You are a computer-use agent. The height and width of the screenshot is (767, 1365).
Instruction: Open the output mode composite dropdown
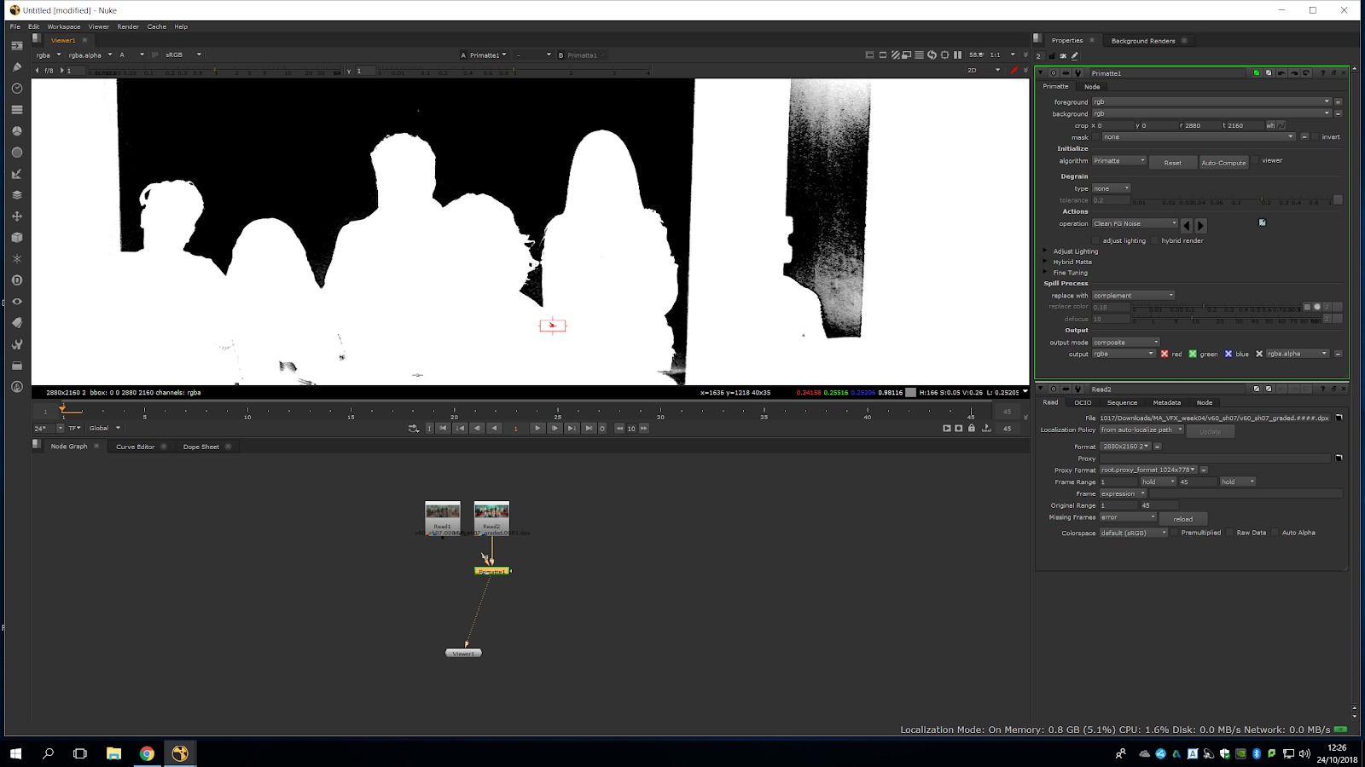[x=1126, y=343]
